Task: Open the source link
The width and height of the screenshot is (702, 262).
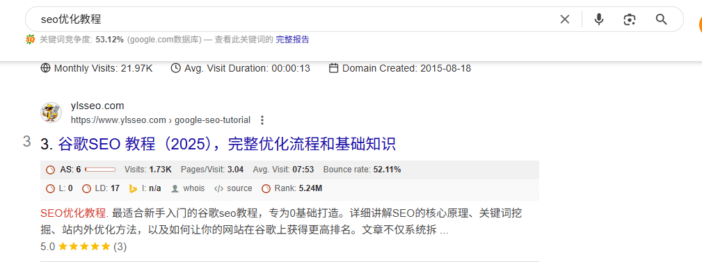Action: coord(239,188)
